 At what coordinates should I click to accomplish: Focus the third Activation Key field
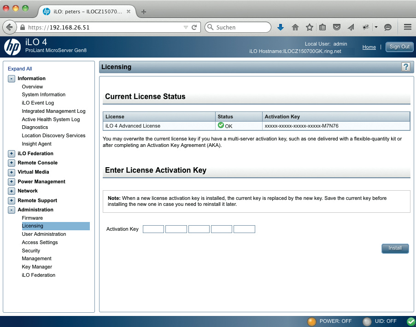(199, 229)
